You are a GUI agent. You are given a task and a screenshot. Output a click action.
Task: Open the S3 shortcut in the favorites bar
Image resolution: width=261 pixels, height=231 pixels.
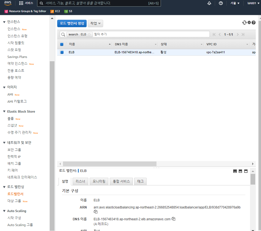pos(68,11)
